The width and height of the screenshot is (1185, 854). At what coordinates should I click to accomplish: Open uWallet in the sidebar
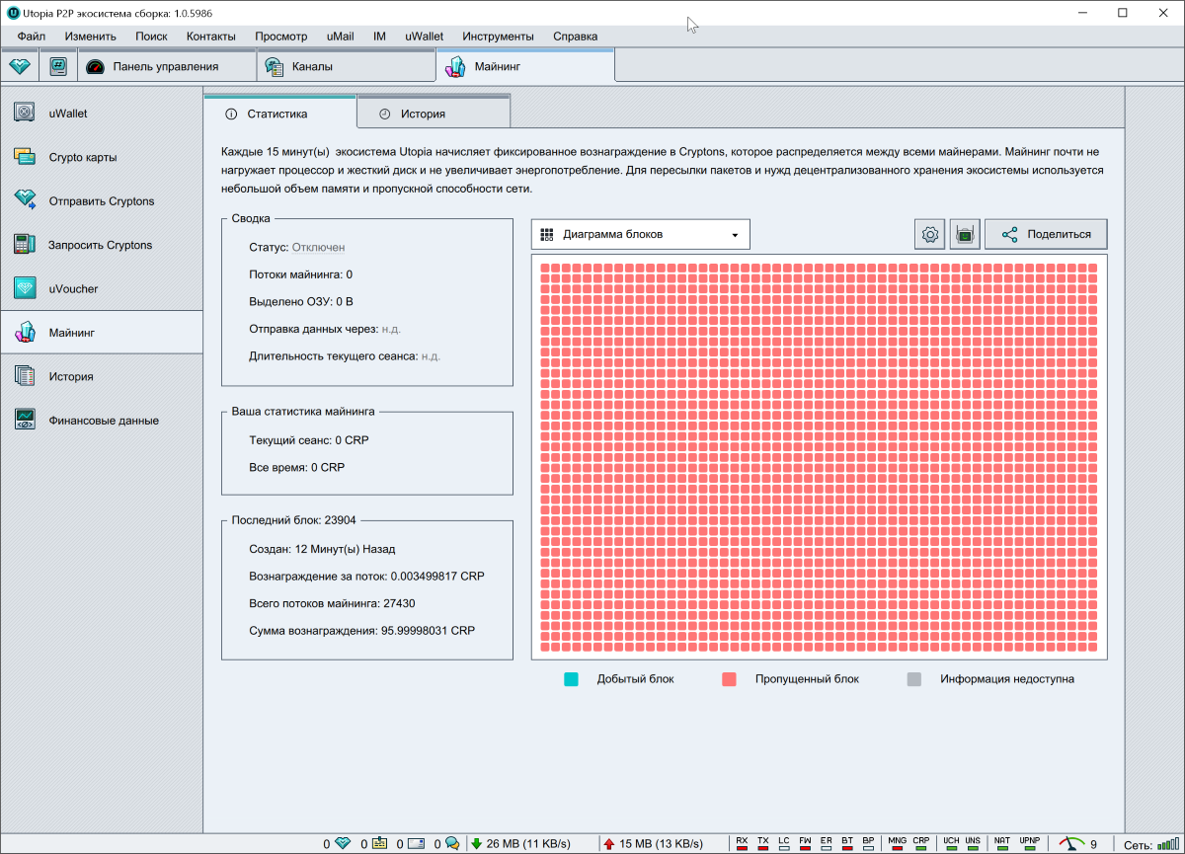pyautogui.click(x=101, y=113)
